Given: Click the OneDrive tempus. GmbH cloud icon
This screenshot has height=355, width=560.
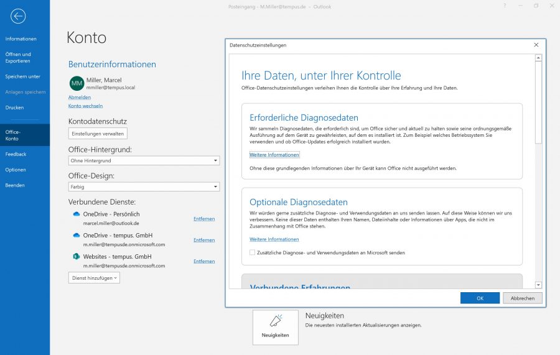Looking at the screenshot, I should pos(76,236).
